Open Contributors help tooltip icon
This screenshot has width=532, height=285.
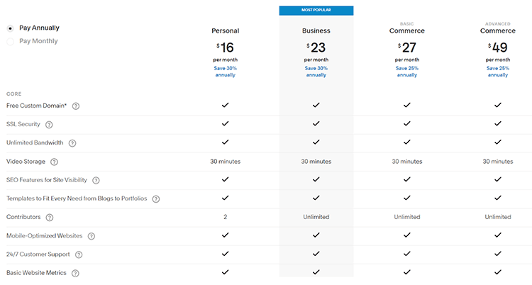(x=50, y=217)
